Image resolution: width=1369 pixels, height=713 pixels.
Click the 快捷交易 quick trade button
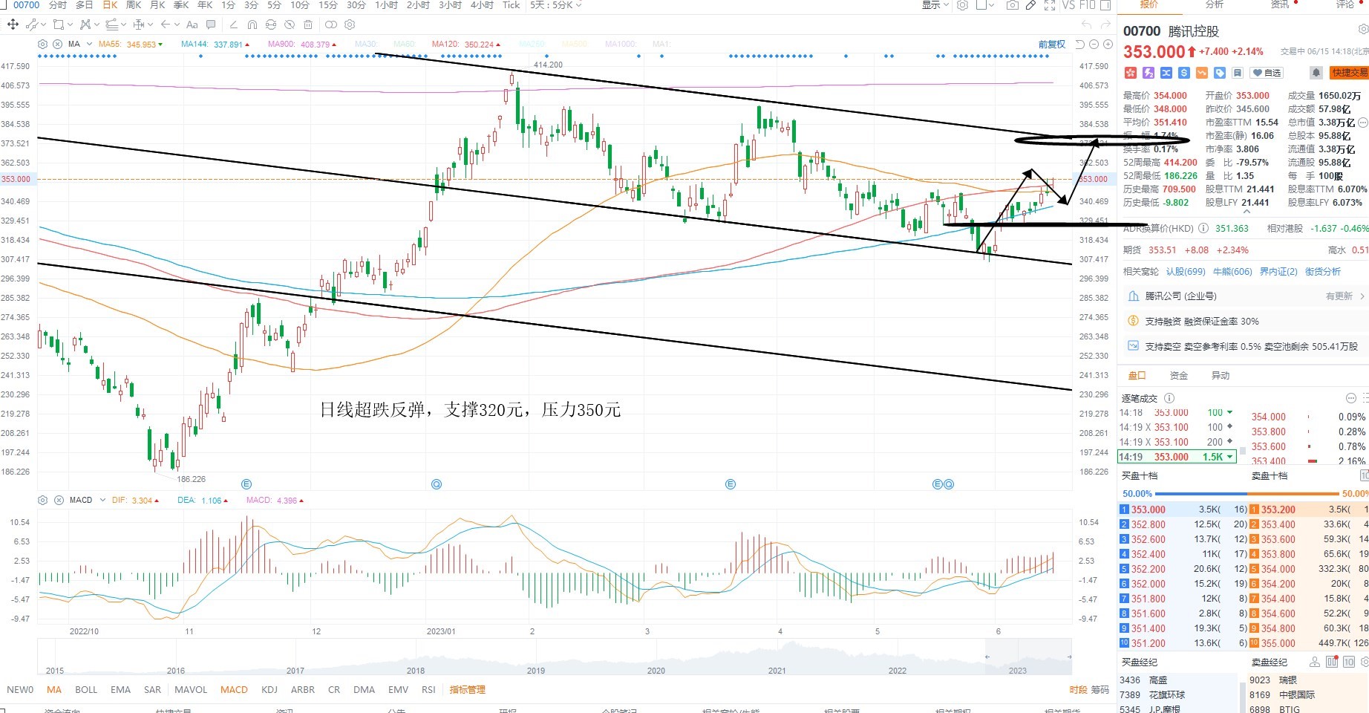click(x=1349, y=72)
